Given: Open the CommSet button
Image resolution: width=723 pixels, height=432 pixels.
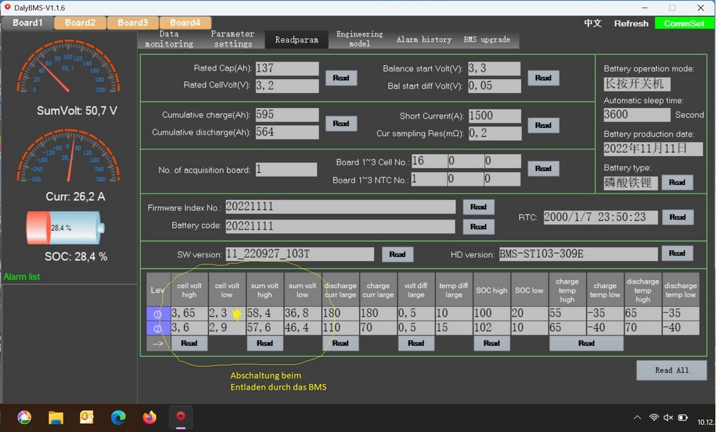Looking at the screenshot, I should pyautogui.click(x=684, y=23).
